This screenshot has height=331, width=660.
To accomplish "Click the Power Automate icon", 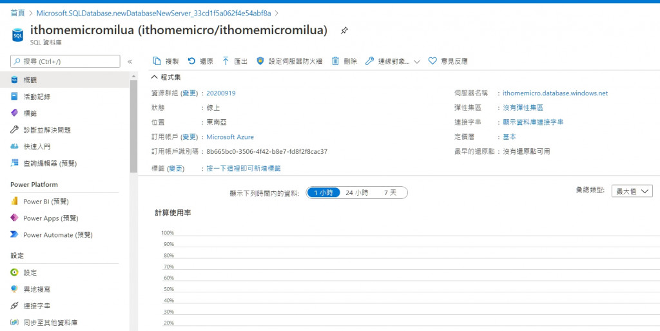I will pos(14,234).
